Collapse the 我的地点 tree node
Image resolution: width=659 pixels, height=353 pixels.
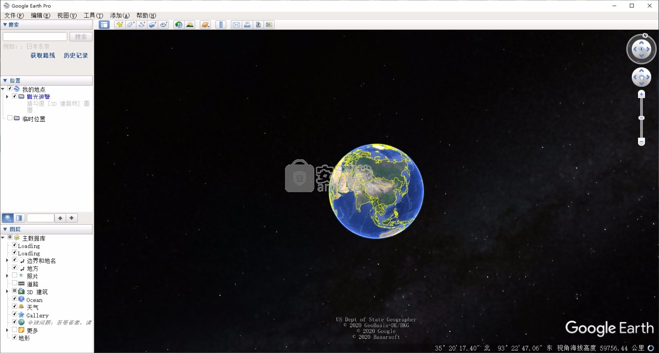[x=3, y=89]
